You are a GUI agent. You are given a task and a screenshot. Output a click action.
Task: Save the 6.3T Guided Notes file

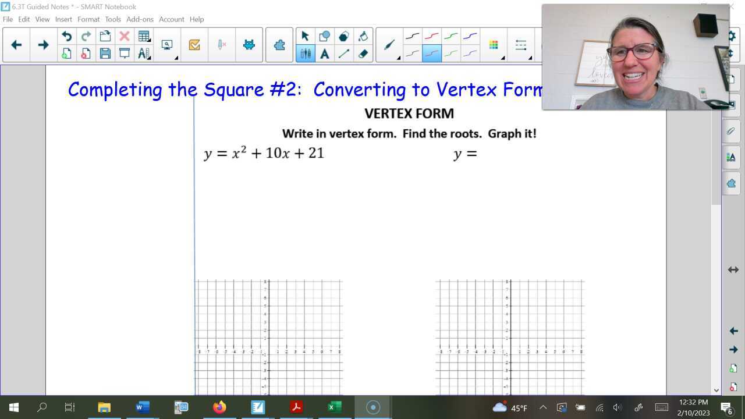[105, 53]
